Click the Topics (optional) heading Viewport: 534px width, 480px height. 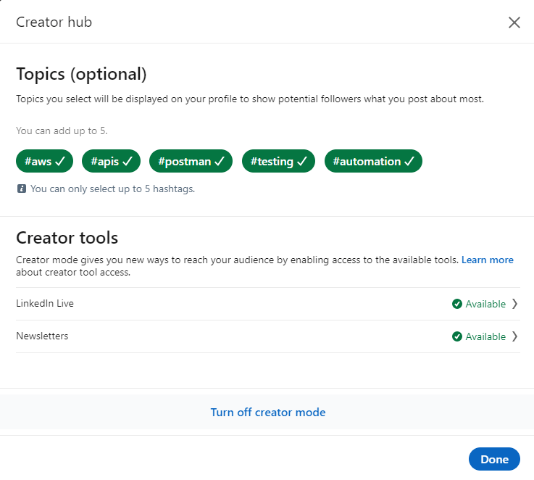[x=81, y=74]
